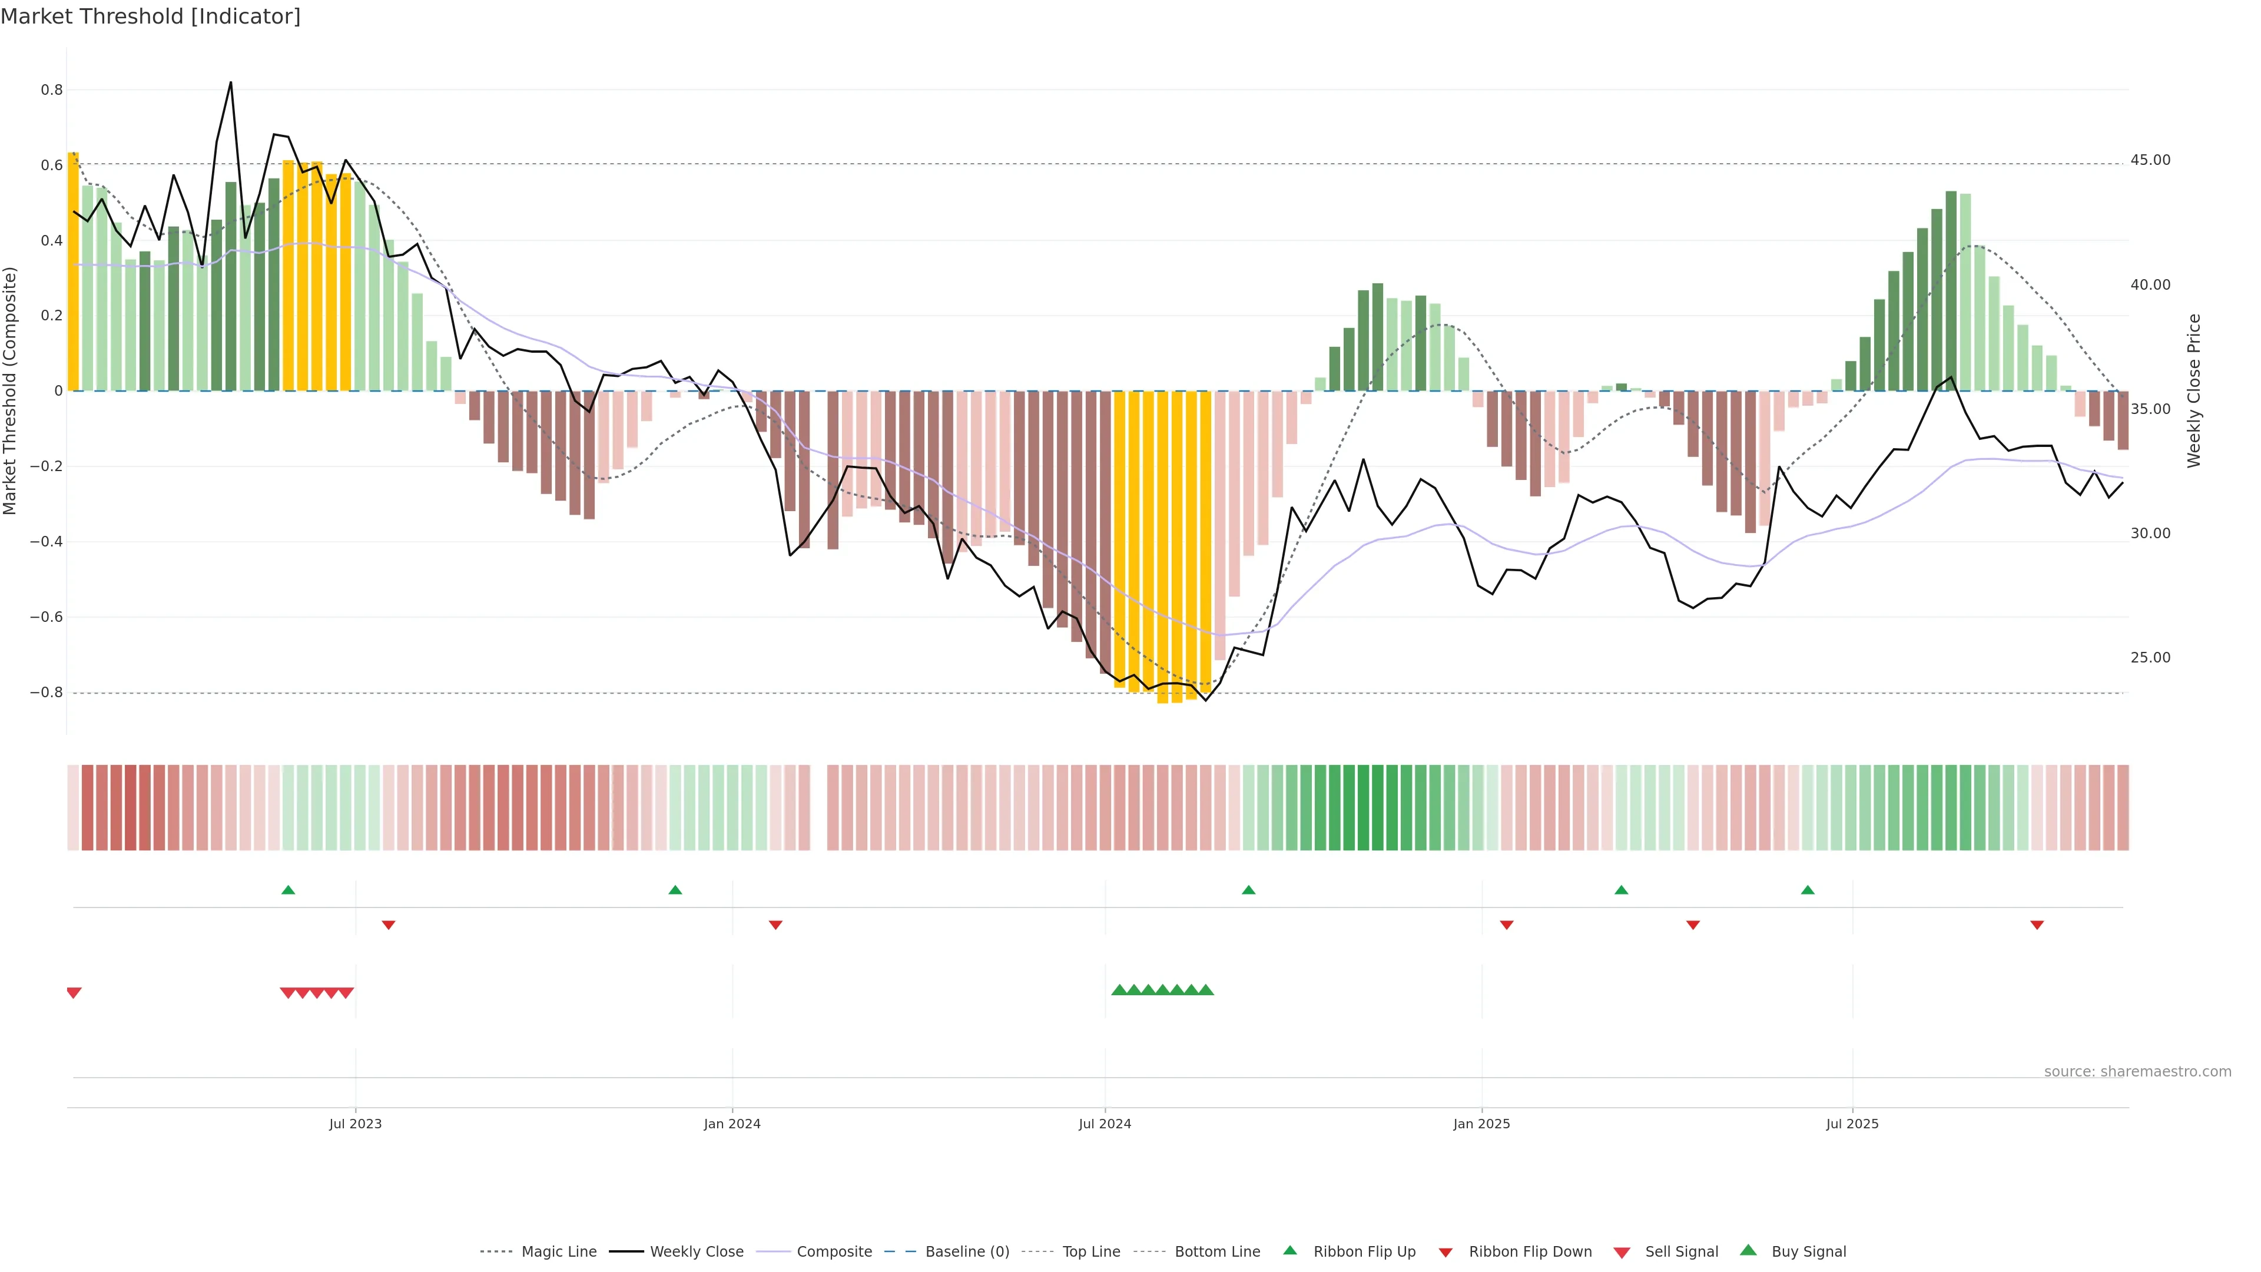Toggle the Top Line legend entry
This screenshot has height=1272, width=2261.
[1091, 1252]
